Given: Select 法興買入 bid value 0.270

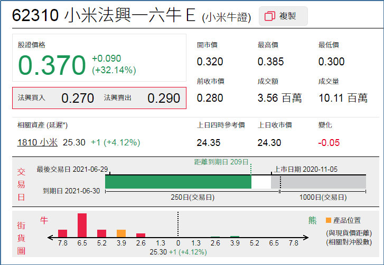Looking at the screenshot, I should click(78, 98).
